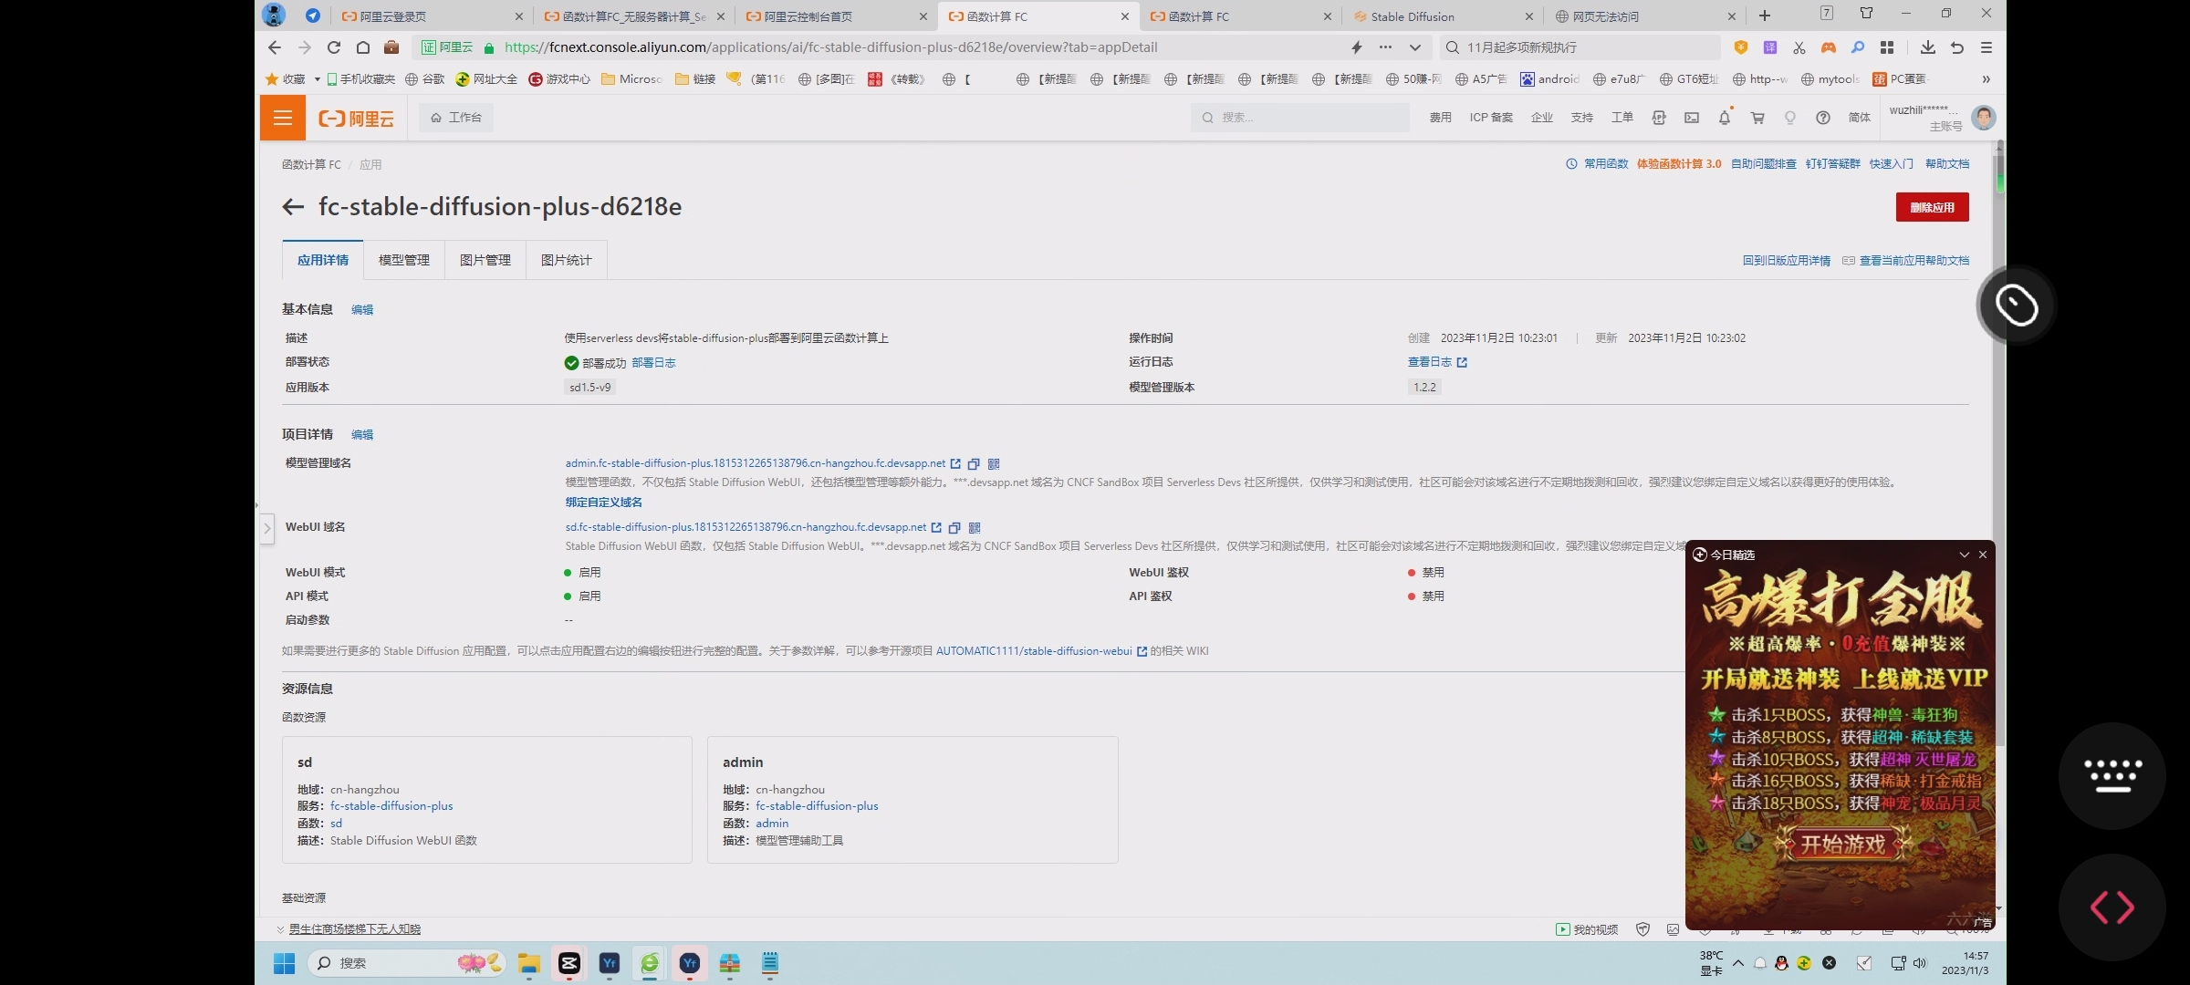Expand the address bar dropdown chevron
This screenshot has width=2190, height=985.
pos(1415,47)
